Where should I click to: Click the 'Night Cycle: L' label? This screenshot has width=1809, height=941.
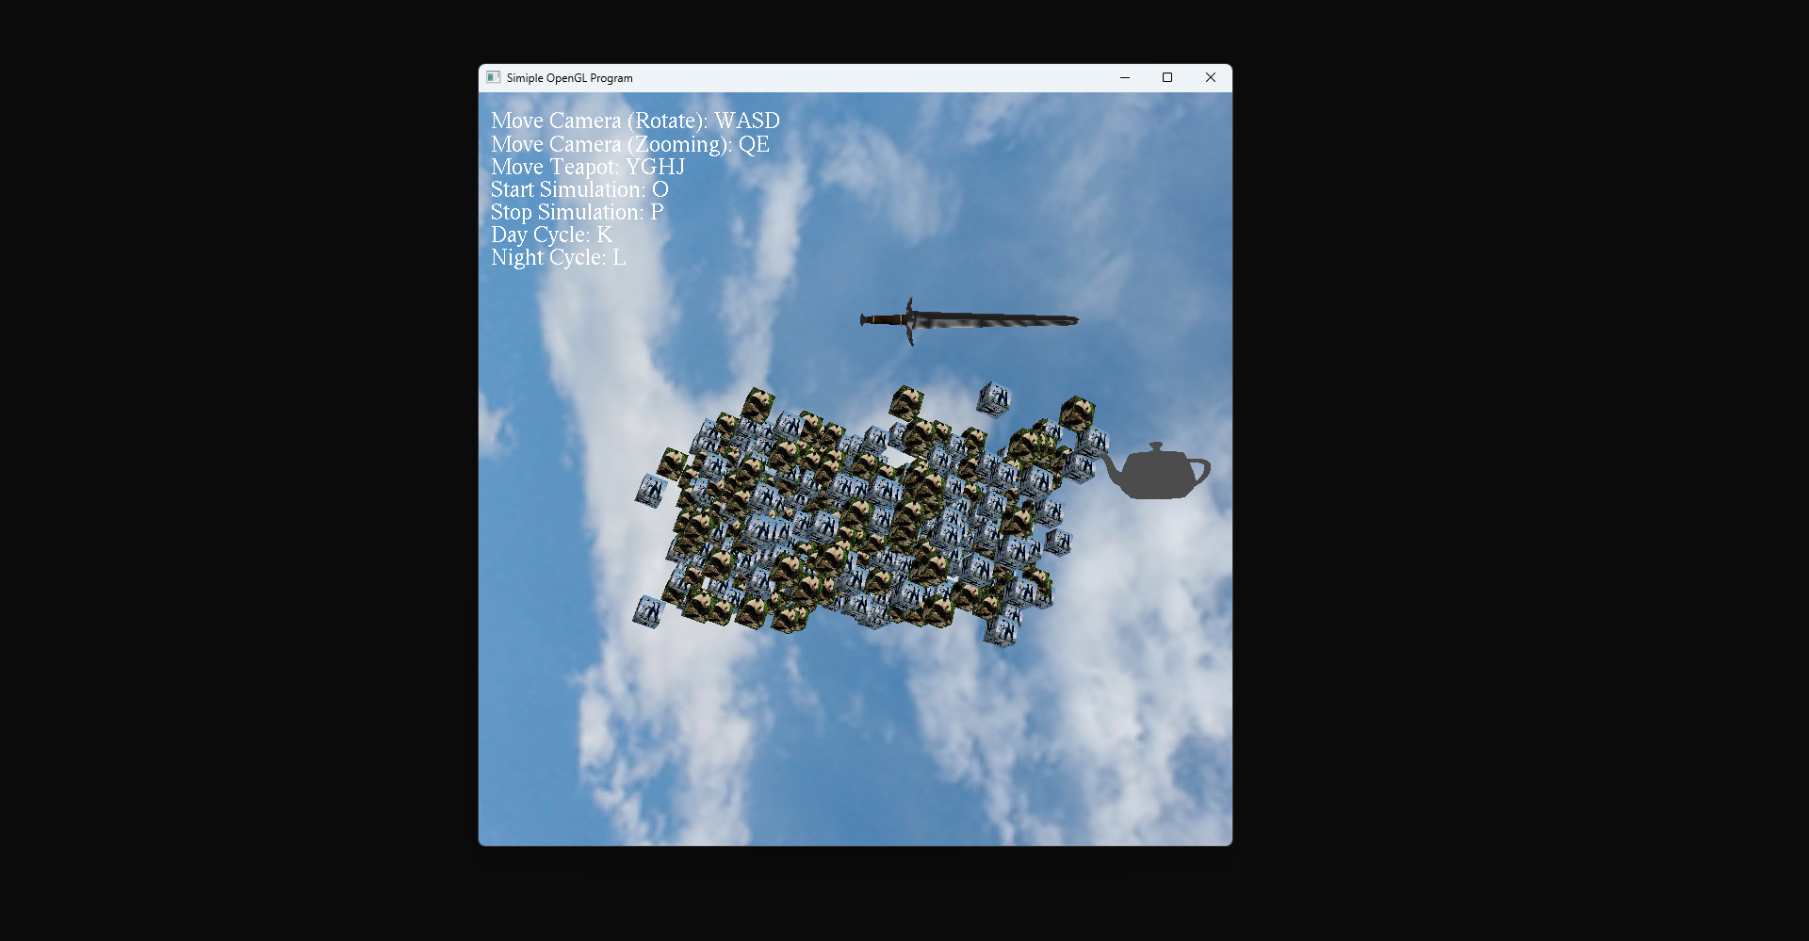(x=558, y=257)
